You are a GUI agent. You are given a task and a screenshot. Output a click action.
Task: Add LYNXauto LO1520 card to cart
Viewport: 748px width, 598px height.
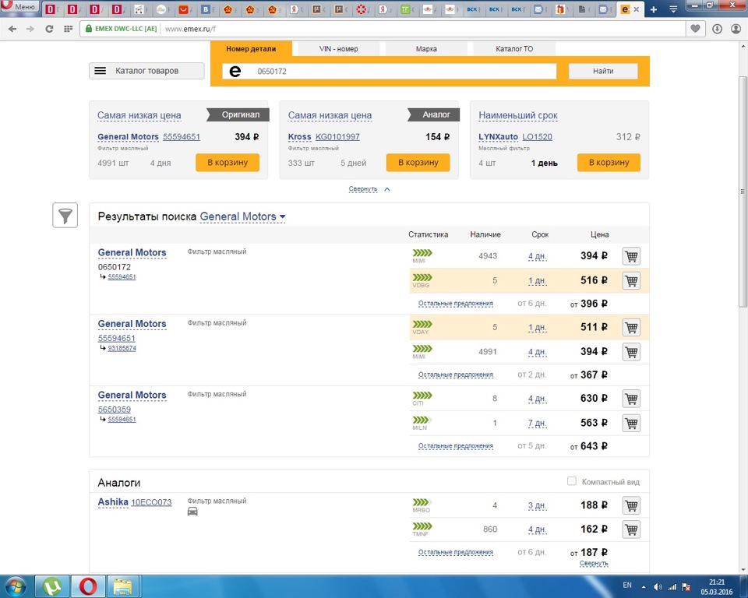pyautogui.click(x=609, y=162)
